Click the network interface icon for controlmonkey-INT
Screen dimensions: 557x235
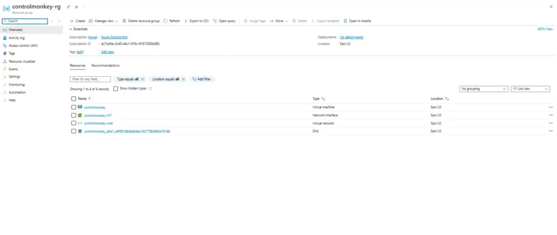80,115
